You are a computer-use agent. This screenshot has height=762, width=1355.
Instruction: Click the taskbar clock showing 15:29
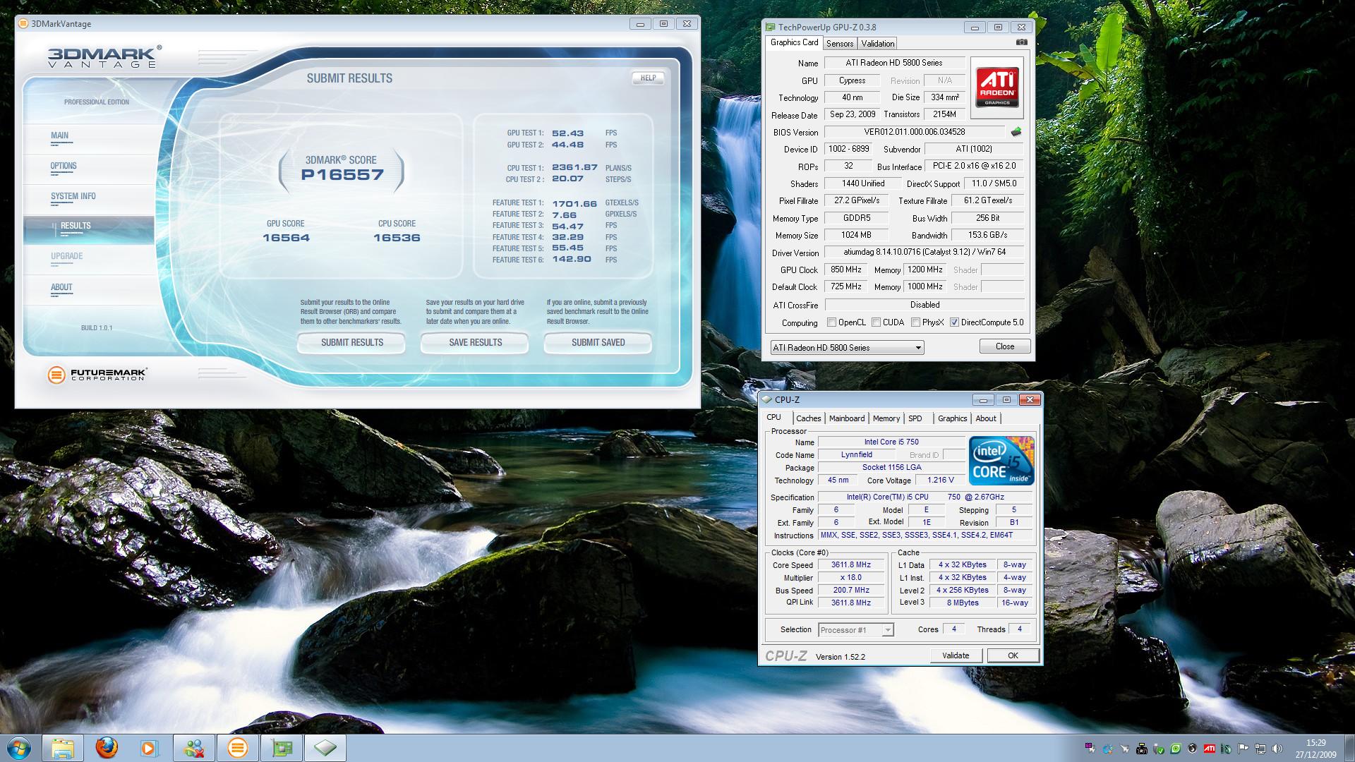point(1315,749)
